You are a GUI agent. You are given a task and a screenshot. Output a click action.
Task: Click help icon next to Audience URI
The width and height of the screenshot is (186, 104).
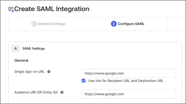click(62, 92)
